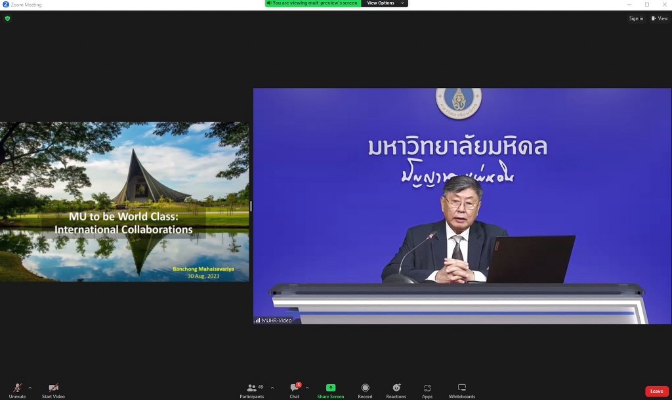Viewport: 672px width, 400px height.
Task: Start video with the camera button
Action: click(x=53, y=388)
